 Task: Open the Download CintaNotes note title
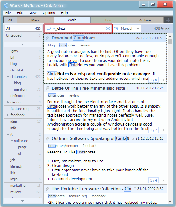(x=74, y=38)
